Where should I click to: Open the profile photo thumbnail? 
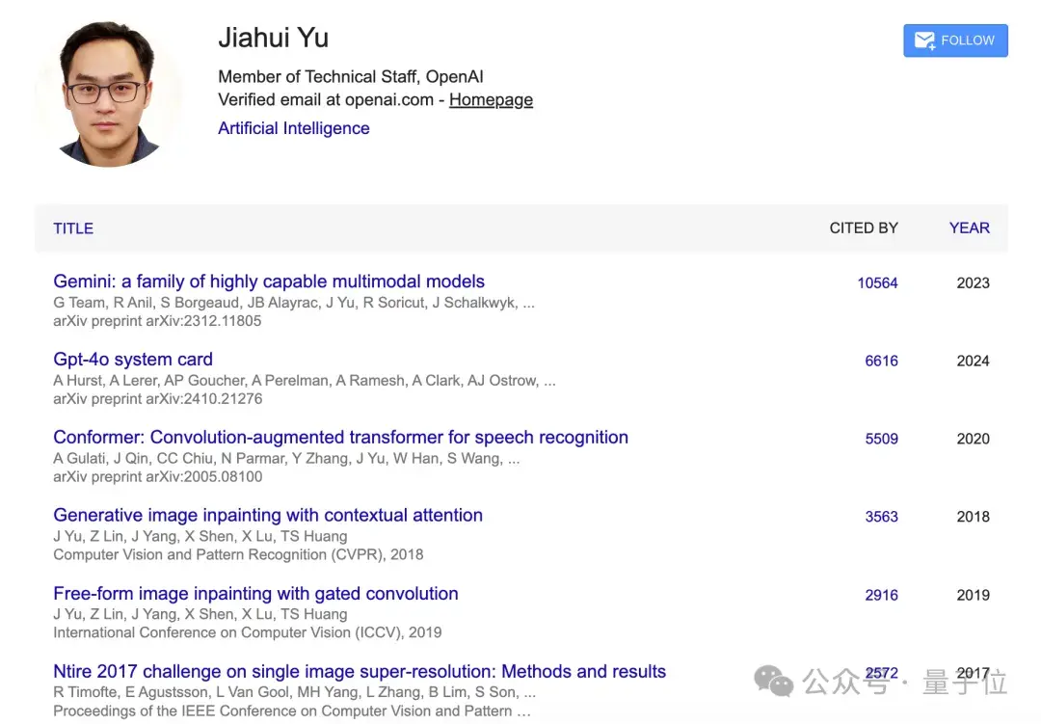pyautogui.click(x=108, y=93)
